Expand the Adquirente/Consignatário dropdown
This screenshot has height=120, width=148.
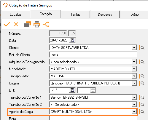(x=134, y=62)
